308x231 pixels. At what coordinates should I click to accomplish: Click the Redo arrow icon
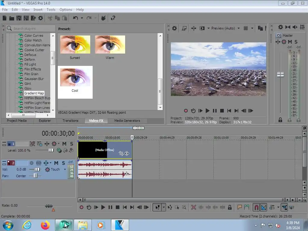pos(89,18)
